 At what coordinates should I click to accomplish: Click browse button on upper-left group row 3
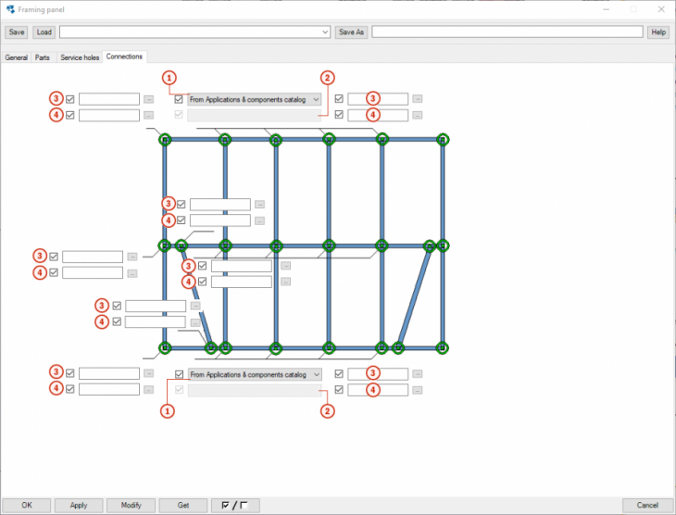148,99
